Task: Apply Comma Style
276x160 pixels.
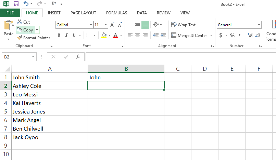Action: click(240, 35)
